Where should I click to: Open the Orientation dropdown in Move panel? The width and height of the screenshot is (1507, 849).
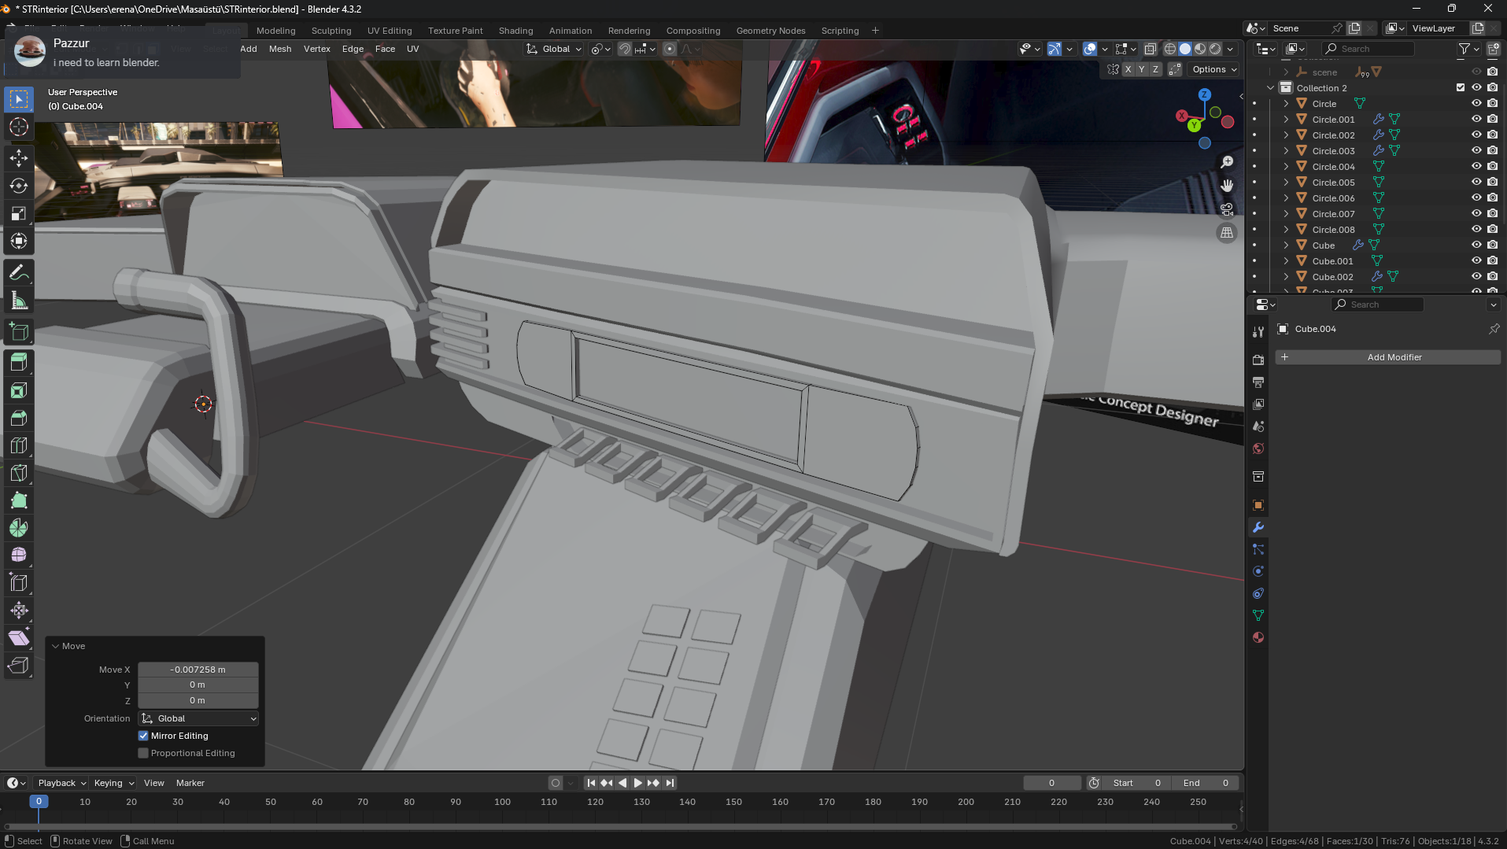198,718
